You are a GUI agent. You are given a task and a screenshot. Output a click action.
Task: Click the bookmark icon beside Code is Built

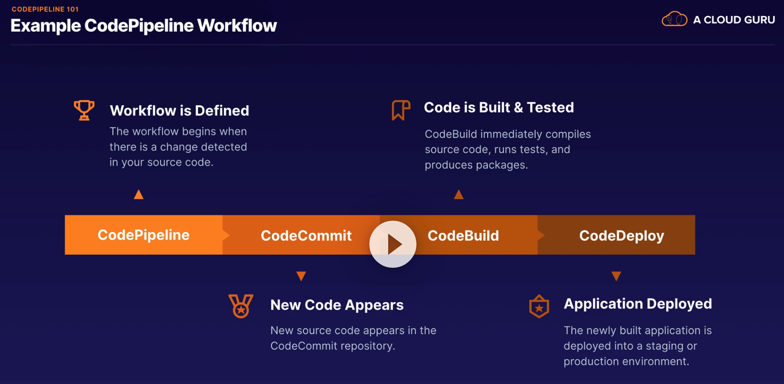pyautogui.click(x=401, y=110)
